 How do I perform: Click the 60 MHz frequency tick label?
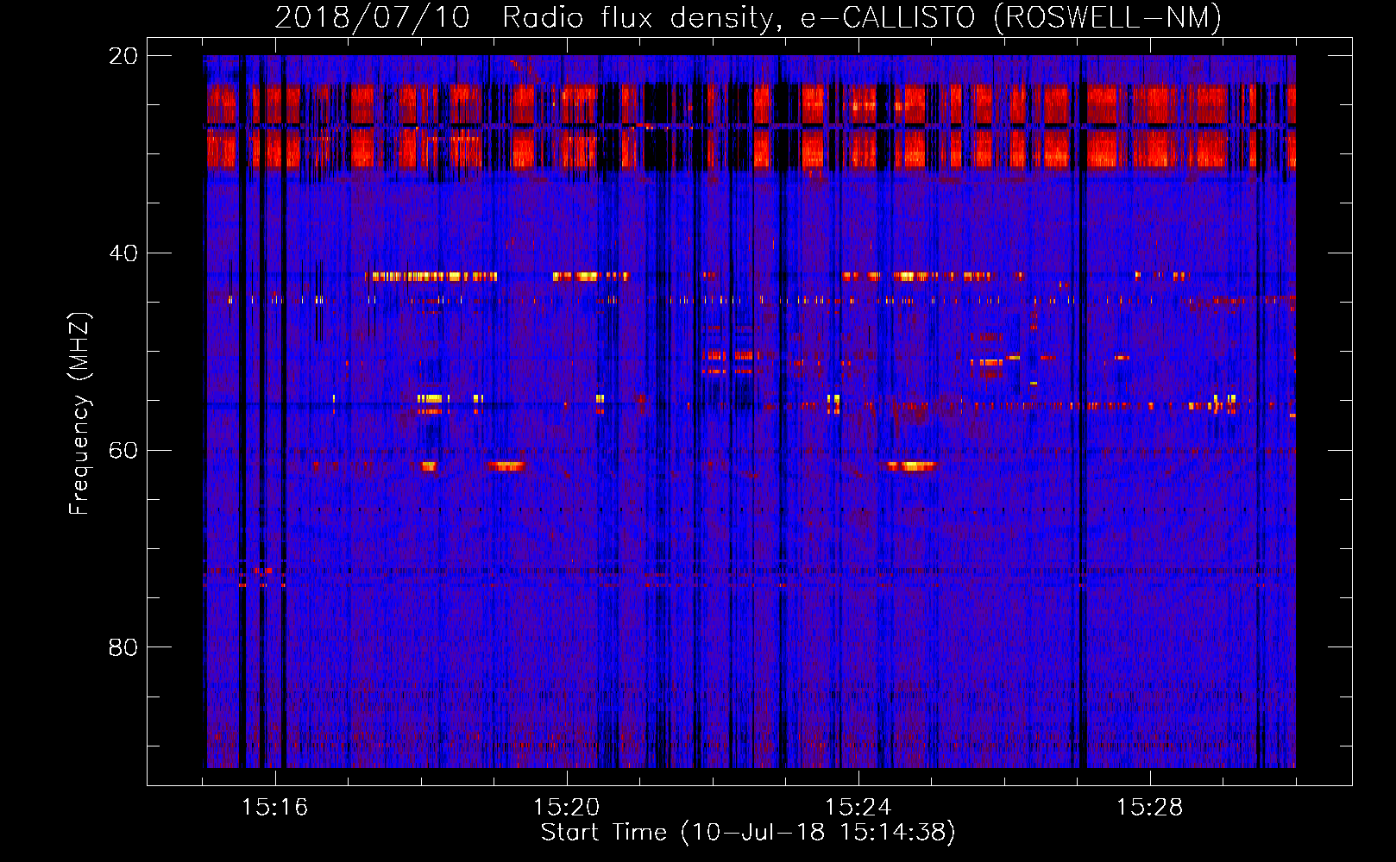[123, 451]
